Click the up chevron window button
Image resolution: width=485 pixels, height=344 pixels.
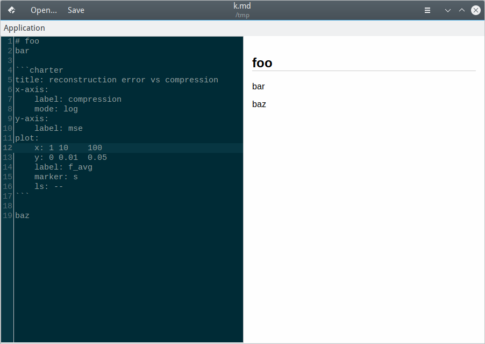(462, 10)
